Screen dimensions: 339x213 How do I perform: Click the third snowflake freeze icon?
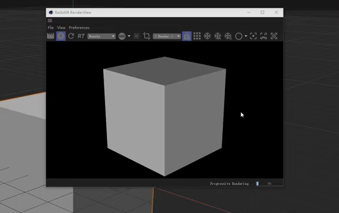coord(228,36)
